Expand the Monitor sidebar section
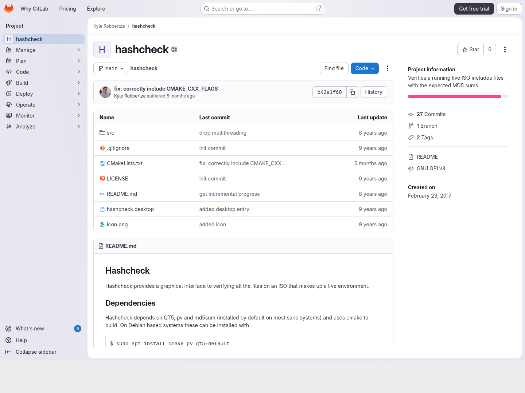 coord(44,116)
